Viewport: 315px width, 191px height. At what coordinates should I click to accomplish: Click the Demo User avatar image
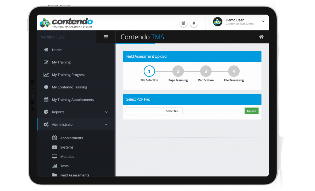(217, 22)
